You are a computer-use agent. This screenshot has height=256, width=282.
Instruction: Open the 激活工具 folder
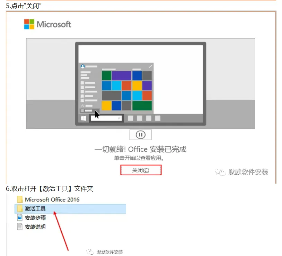coord(70,209)
